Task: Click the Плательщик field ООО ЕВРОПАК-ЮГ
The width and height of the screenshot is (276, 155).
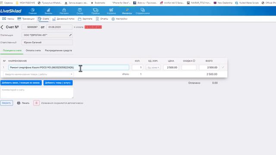Action: pos(47,35)
